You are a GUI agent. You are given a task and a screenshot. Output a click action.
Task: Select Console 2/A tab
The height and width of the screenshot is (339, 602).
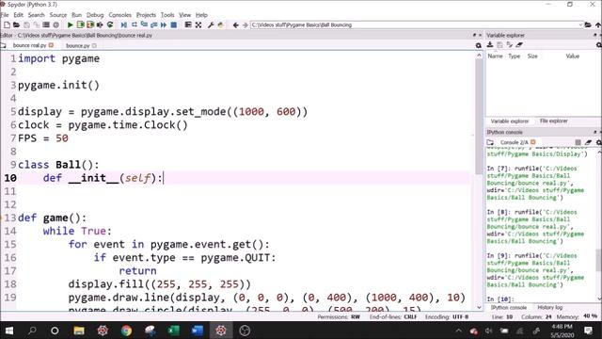pos(515,142)
